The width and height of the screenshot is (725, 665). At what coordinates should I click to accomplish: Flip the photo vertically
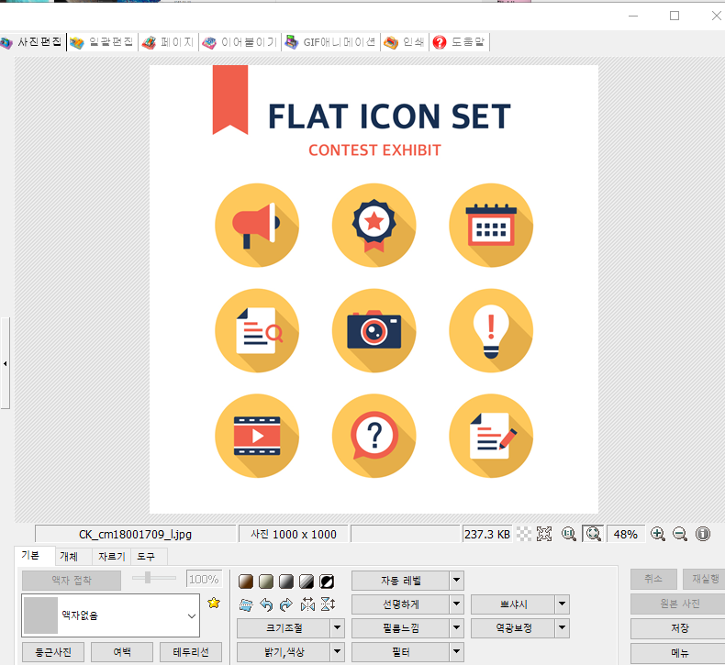328,604
